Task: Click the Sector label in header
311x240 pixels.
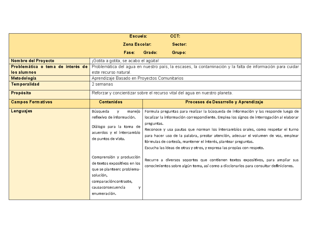Action: (x=179, y=44)
